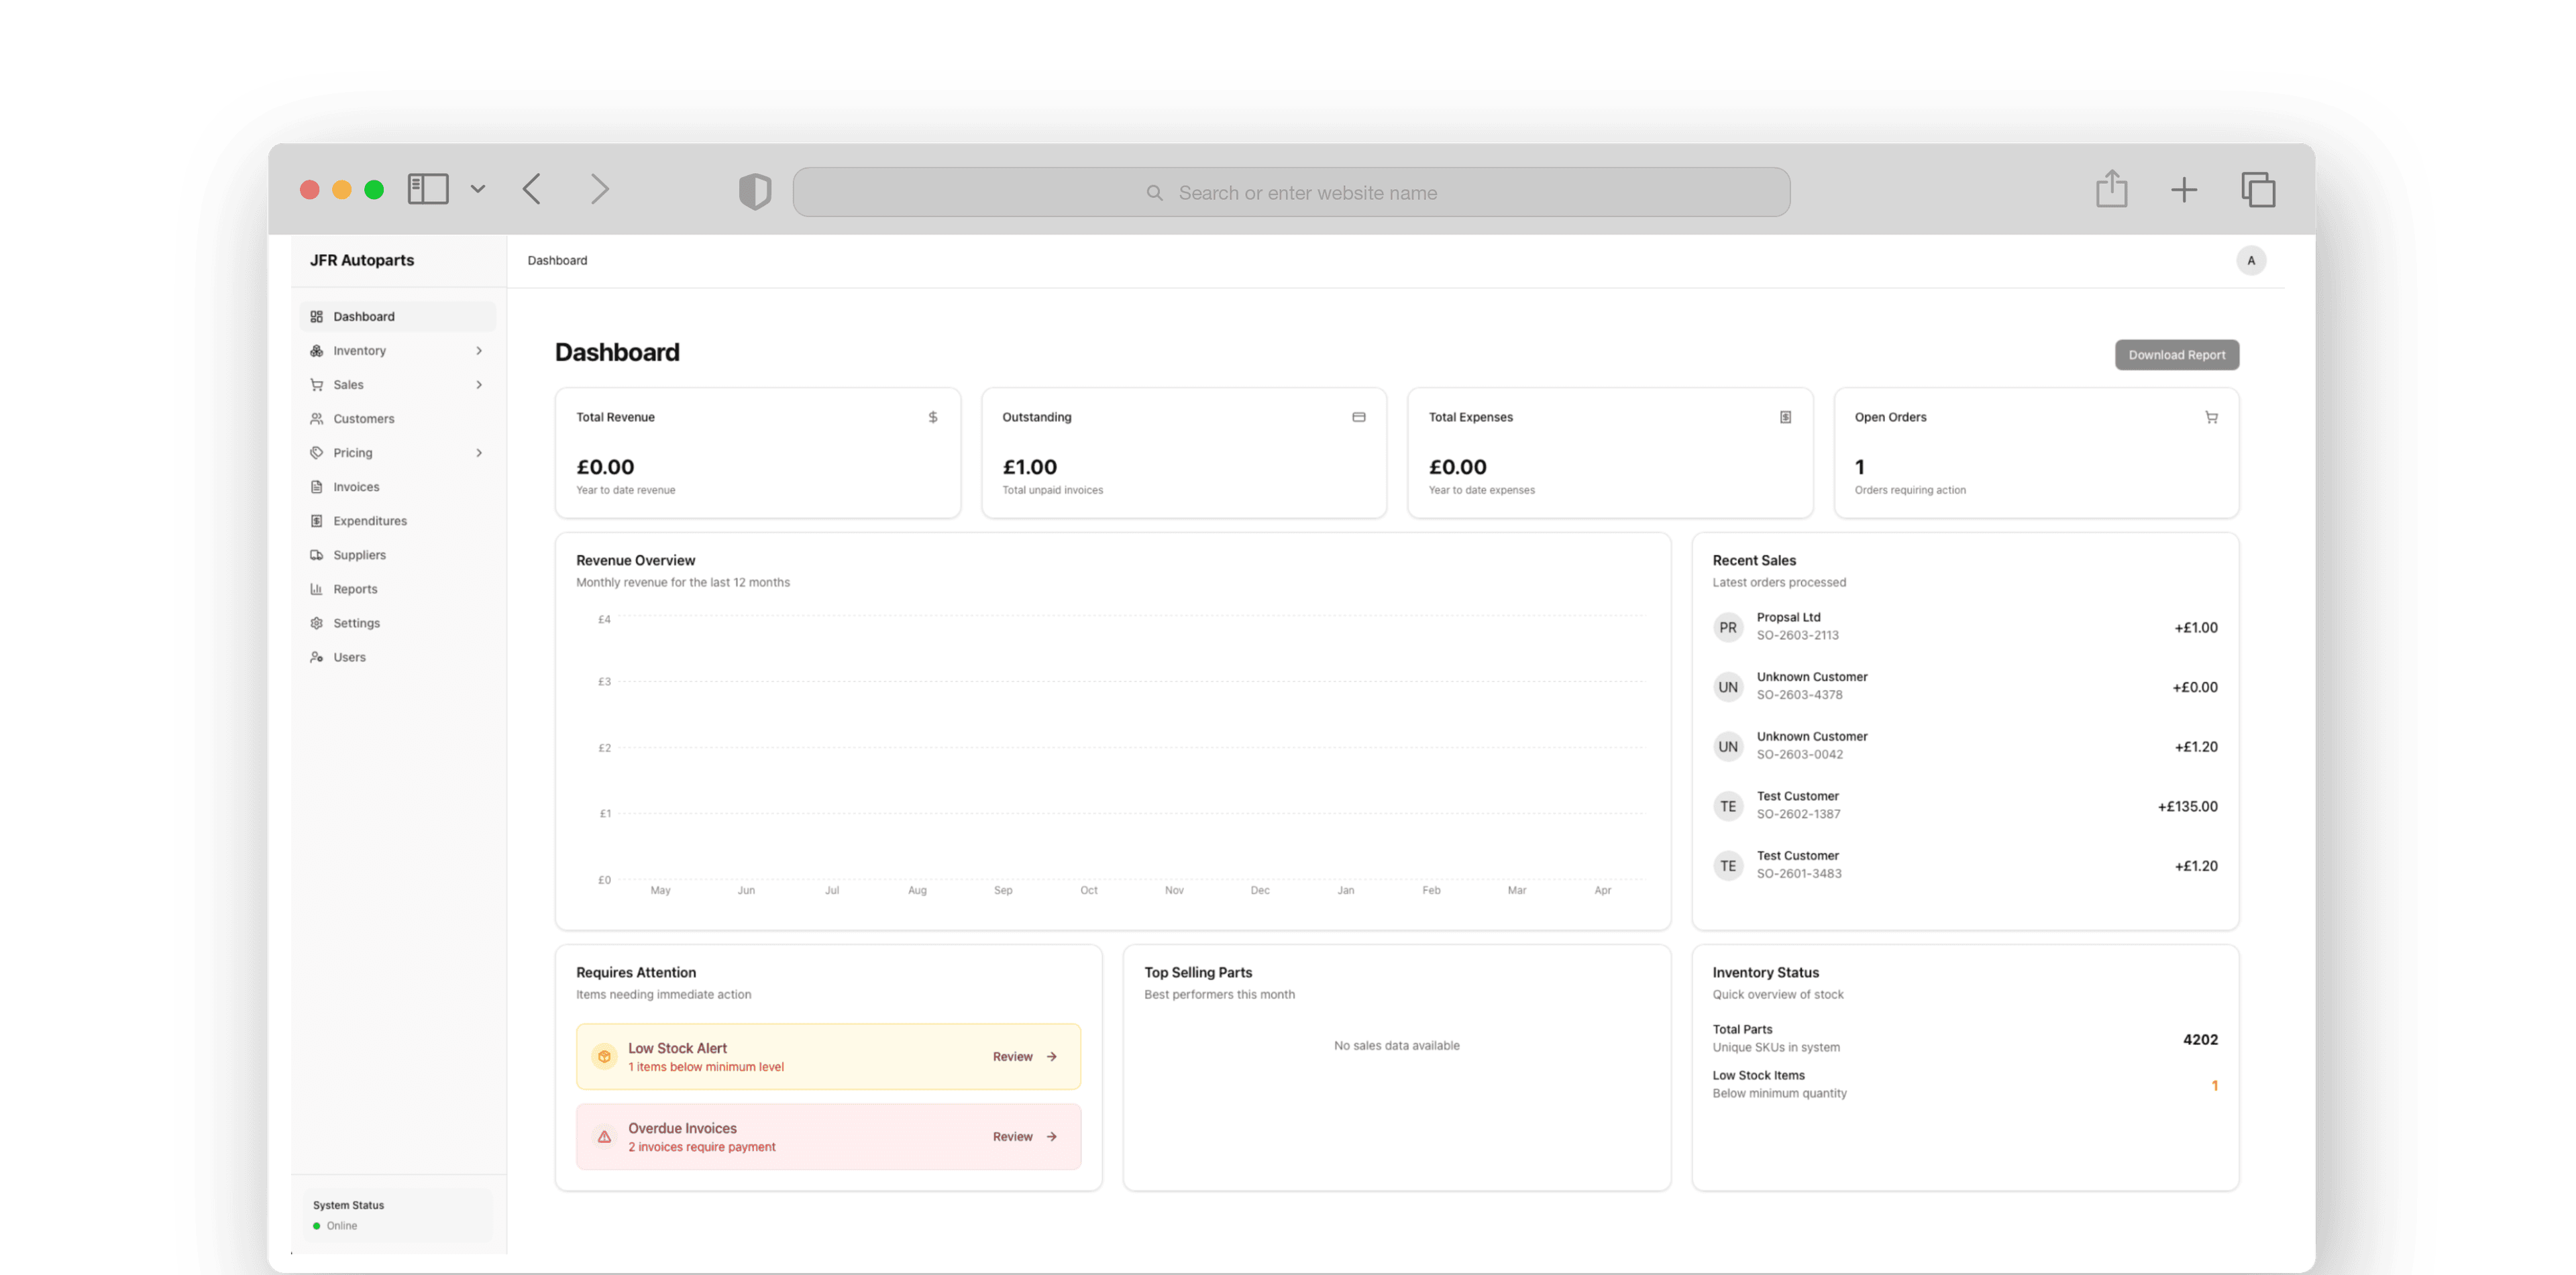2576x1275 pixels.
Task: Expand the Inventory submenu chevron
Action: [479, 350]
